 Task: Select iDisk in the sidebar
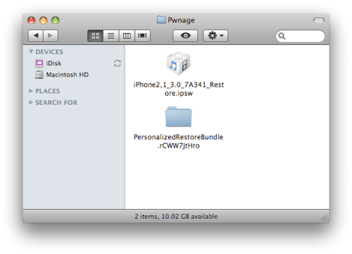[73, 63]
